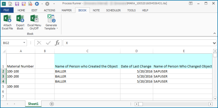Click the Save to database icon

(x=24, y=3)
